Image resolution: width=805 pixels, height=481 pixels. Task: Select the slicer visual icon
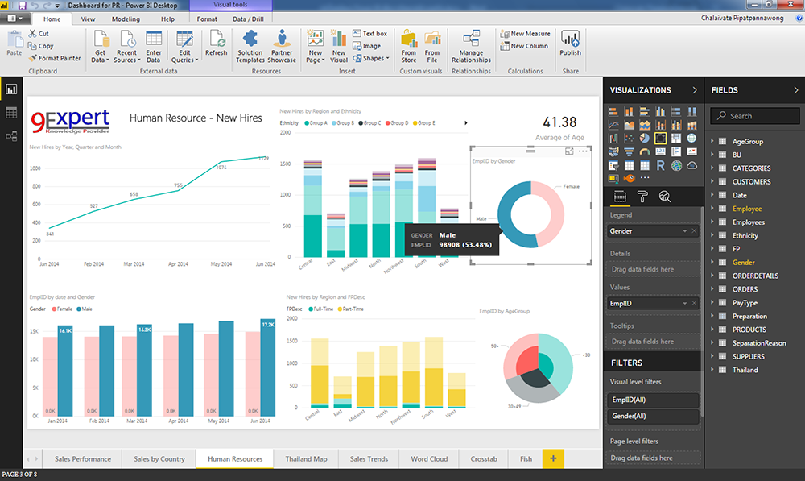(x=613, y=165)
